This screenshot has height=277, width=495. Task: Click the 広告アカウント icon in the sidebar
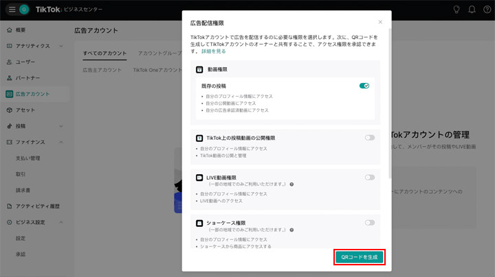9,94
